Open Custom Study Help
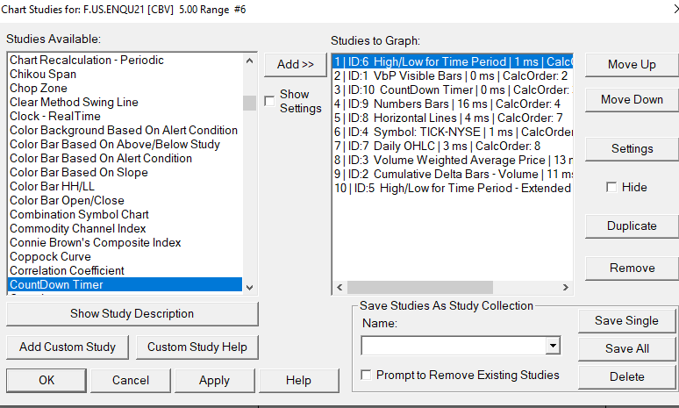This screenshot has width=679, height=408. (197, 347)
